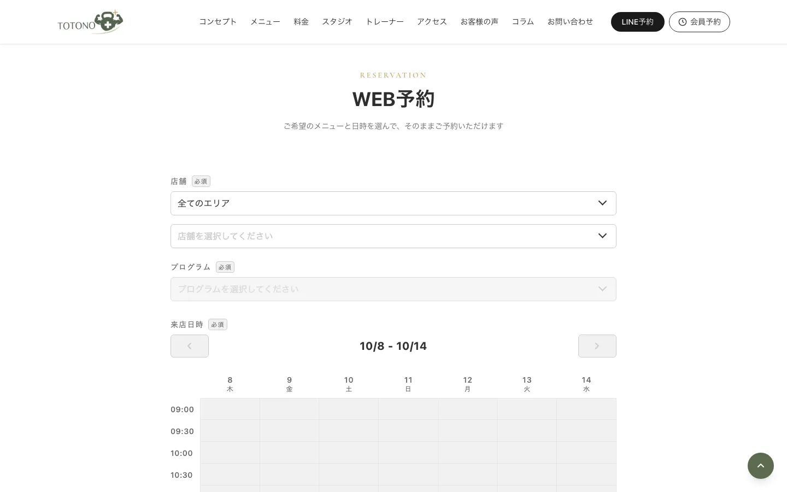787x492 pixels.
Task: Select the 10:00 slot on Monday 12
Action: coord(468,453)
